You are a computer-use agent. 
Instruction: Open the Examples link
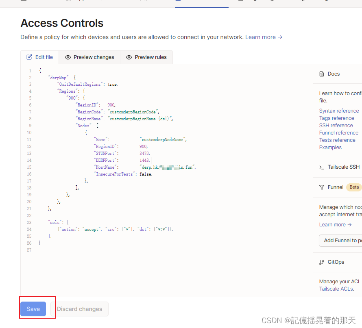pos(330,148)
